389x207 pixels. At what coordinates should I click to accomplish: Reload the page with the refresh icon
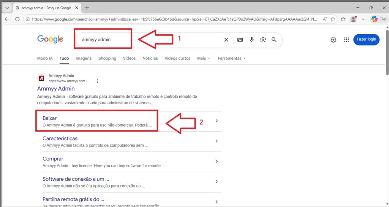pos(17,19)
